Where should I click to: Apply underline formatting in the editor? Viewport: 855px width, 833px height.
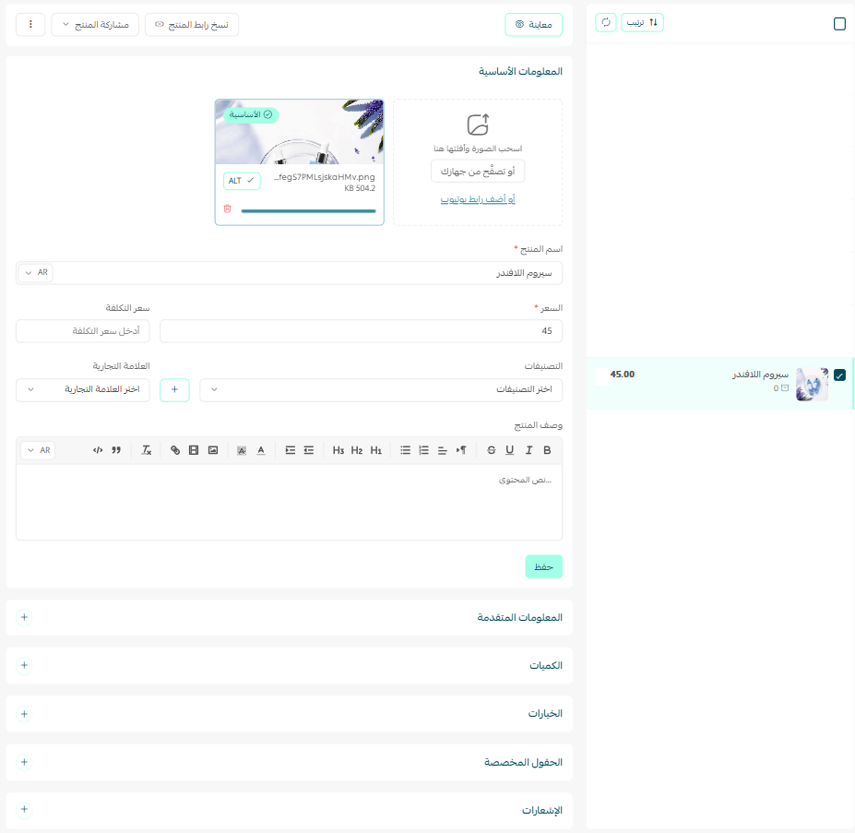(509, 450)
